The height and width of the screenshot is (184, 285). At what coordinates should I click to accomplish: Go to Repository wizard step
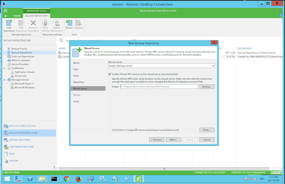(78, 82)
